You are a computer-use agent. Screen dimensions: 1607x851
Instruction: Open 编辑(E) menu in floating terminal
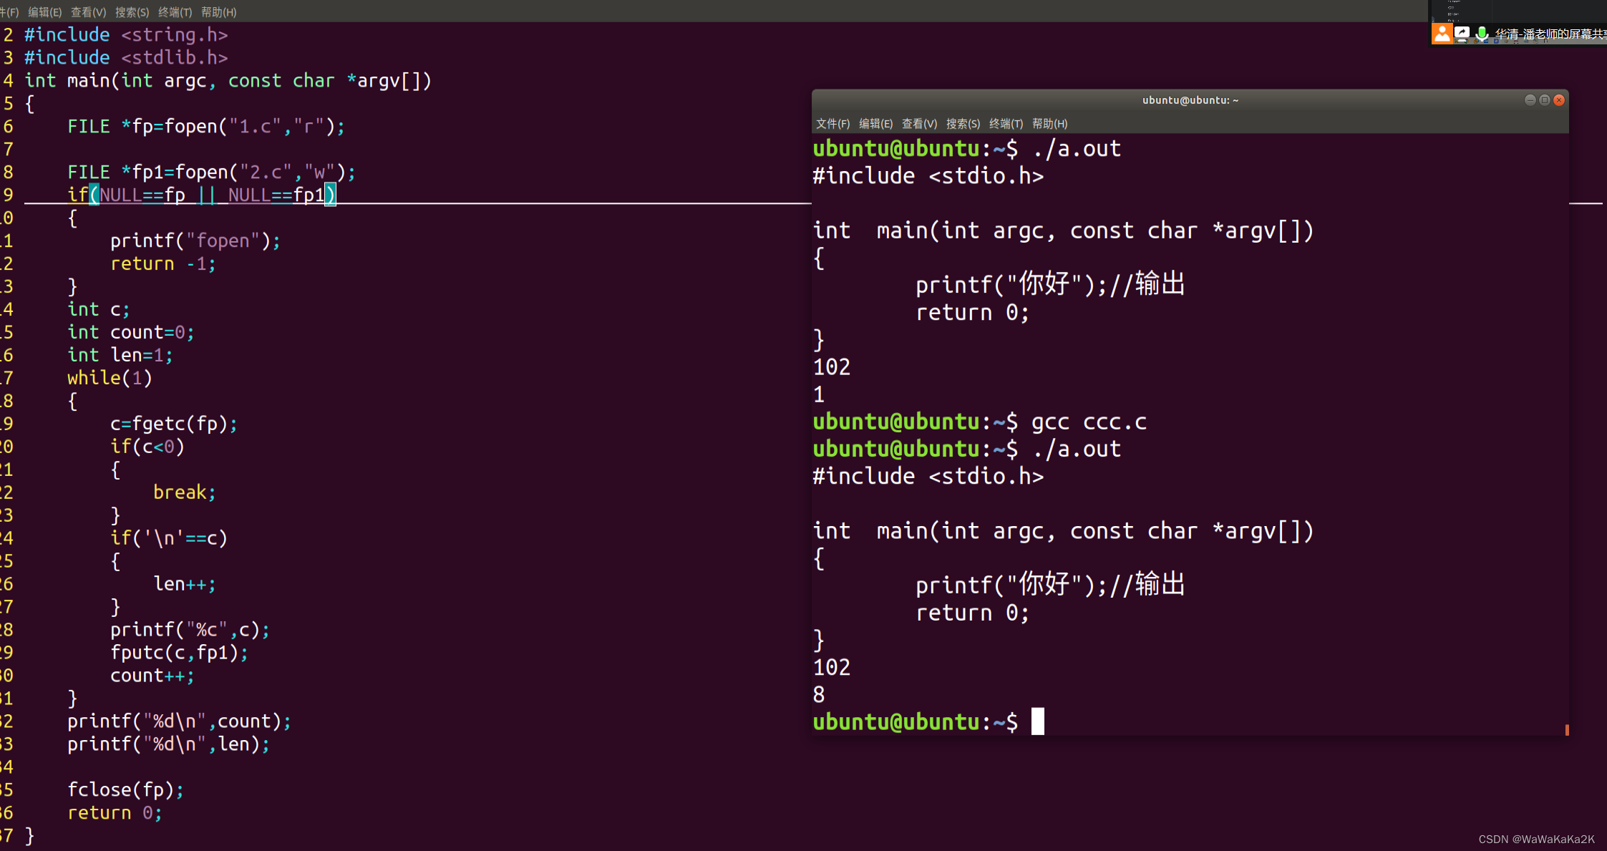coord(875,124)
